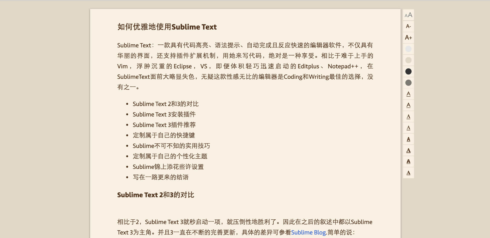This screenshot has height=238, width=490.
Task: Click the word 'Vim' in intro paragraph
Action: (122, 66)
